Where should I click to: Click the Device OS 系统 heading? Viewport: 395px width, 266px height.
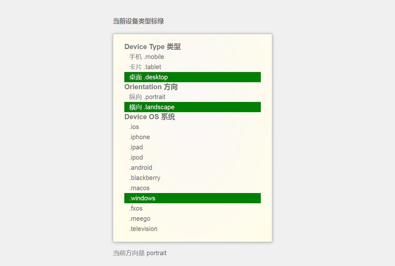click(150, 117)
